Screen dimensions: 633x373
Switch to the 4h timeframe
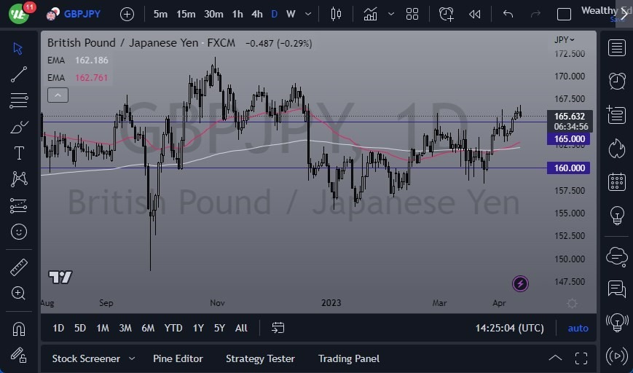[256, 14]
